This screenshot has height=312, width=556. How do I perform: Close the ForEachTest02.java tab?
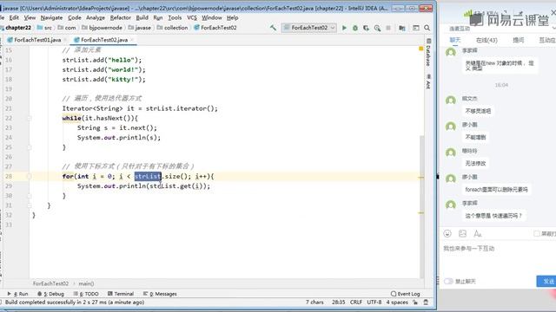(x=132, y=40)
